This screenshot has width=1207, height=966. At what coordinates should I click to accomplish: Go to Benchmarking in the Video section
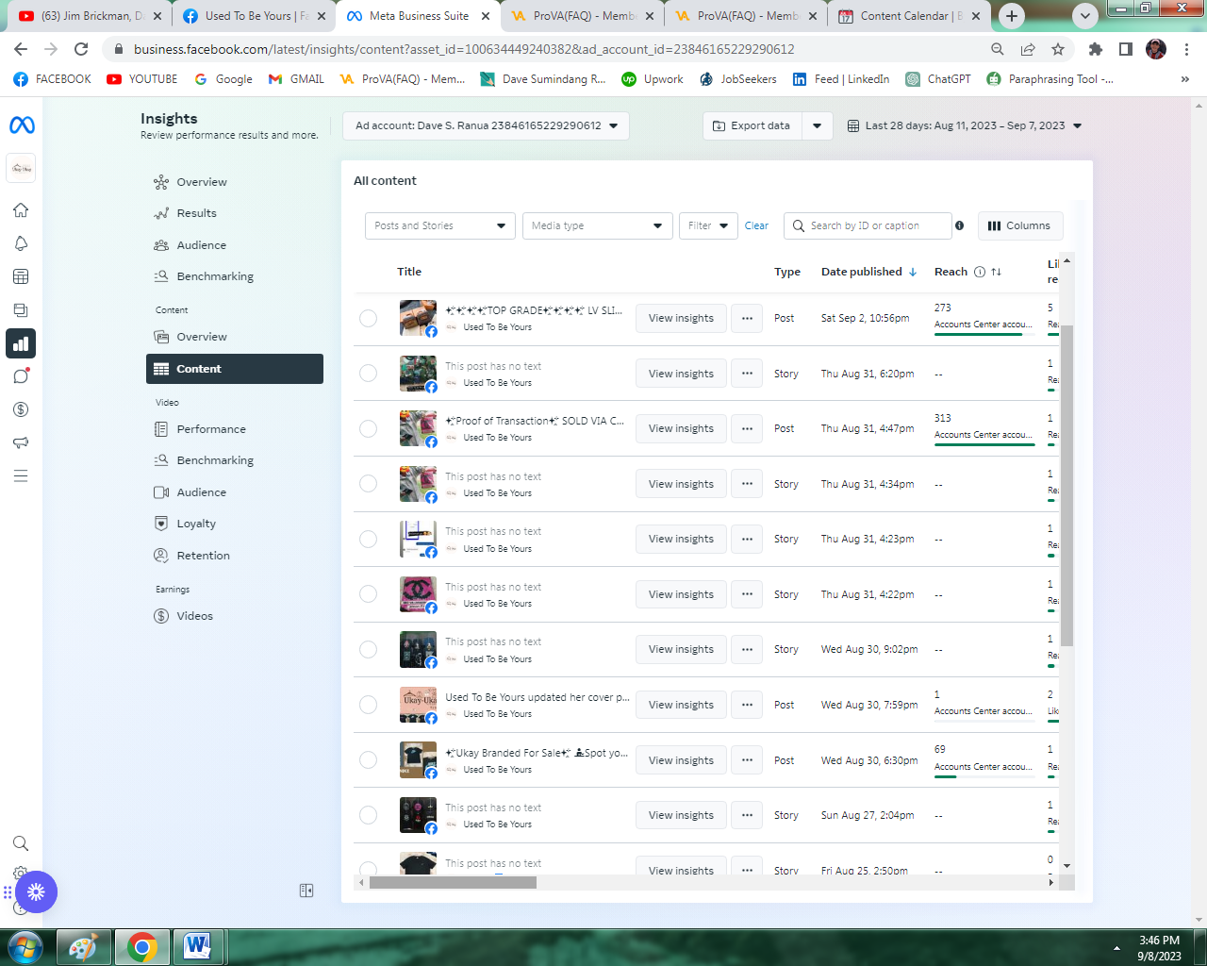point(216,459)
